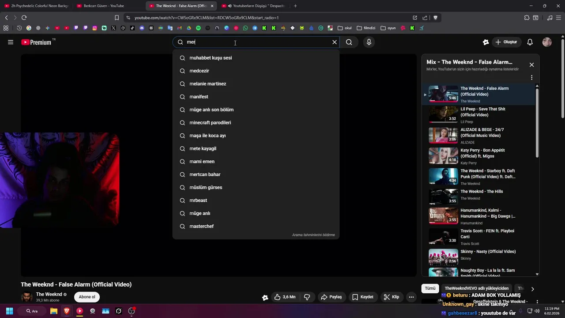Open YouTube notifications bell

(530, 42)
